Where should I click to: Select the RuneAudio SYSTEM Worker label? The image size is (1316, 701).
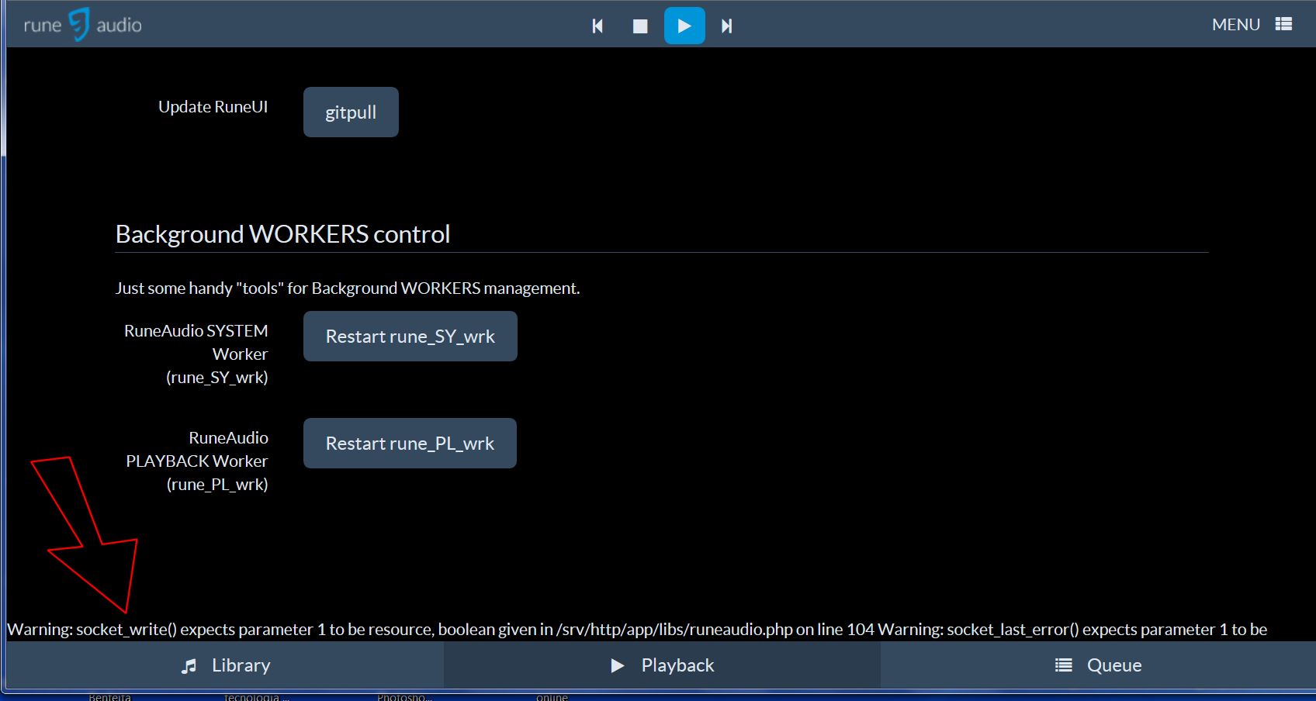[x=196, y=354]
